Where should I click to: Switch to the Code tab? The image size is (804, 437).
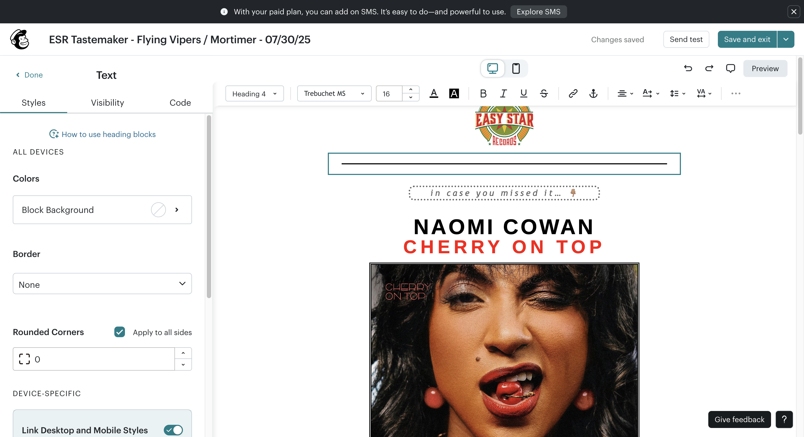pos(180,103)
